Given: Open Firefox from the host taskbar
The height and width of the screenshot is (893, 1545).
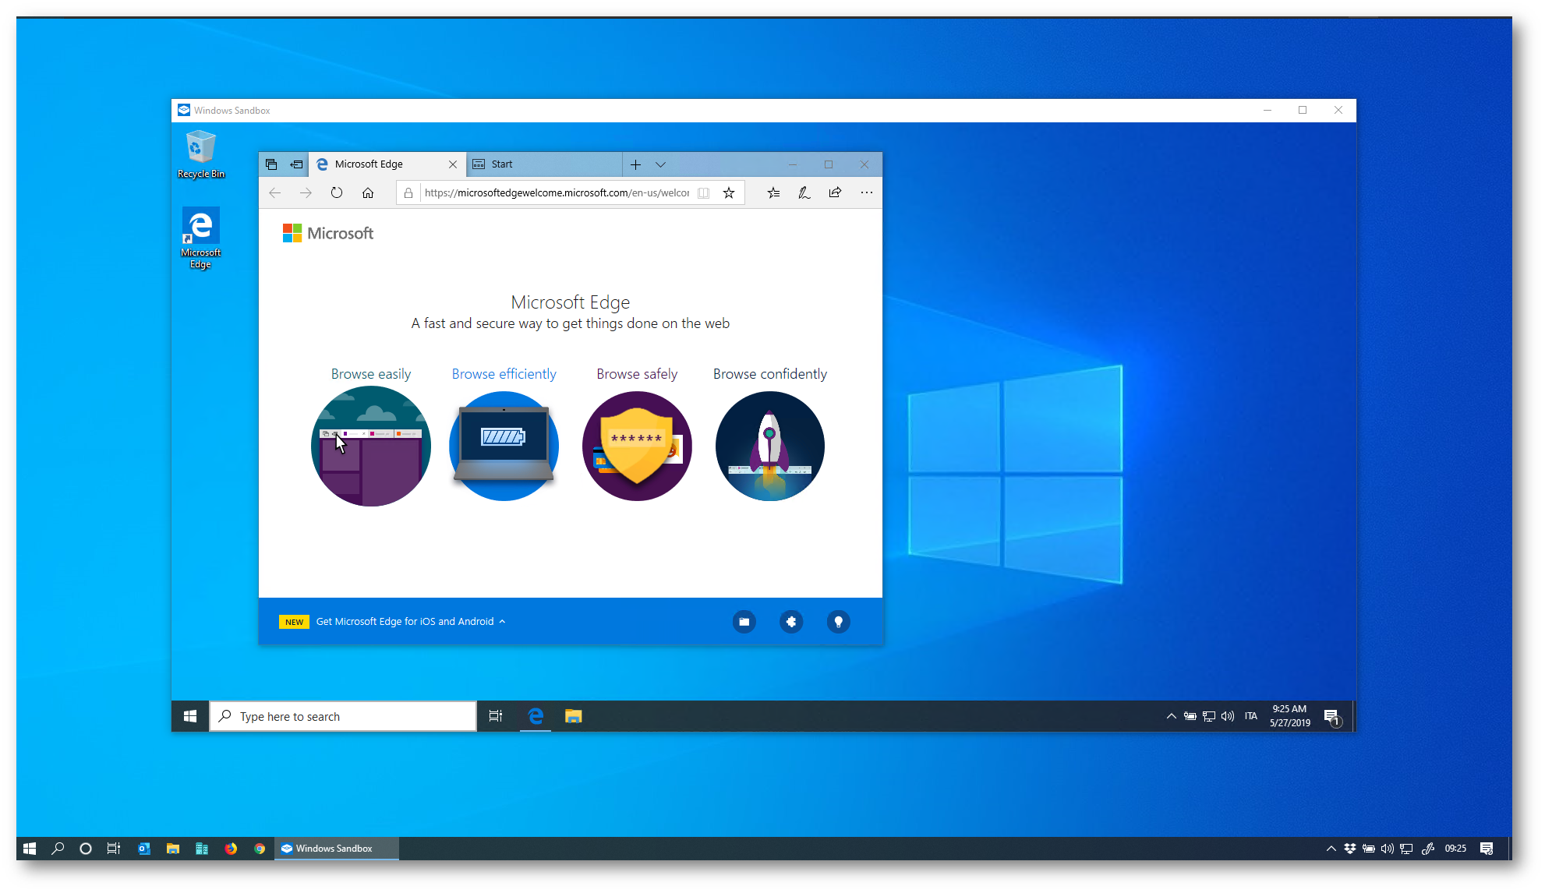Looking at the screenshot, I should 231,849.
